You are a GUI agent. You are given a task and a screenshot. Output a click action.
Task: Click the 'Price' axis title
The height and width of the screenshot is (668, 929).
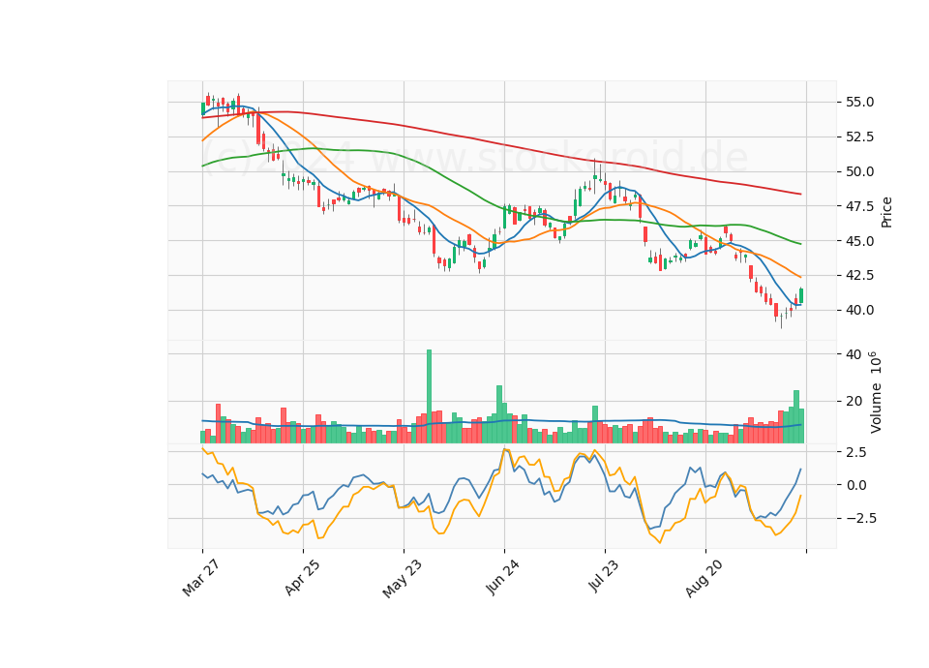coord(886,212)
